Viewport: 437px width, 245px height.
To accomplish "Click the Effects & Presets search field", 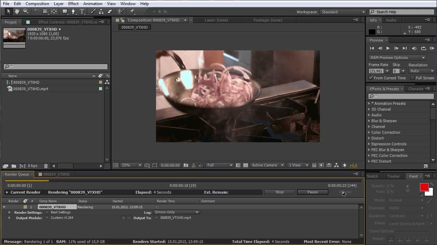I will point(400,96).
